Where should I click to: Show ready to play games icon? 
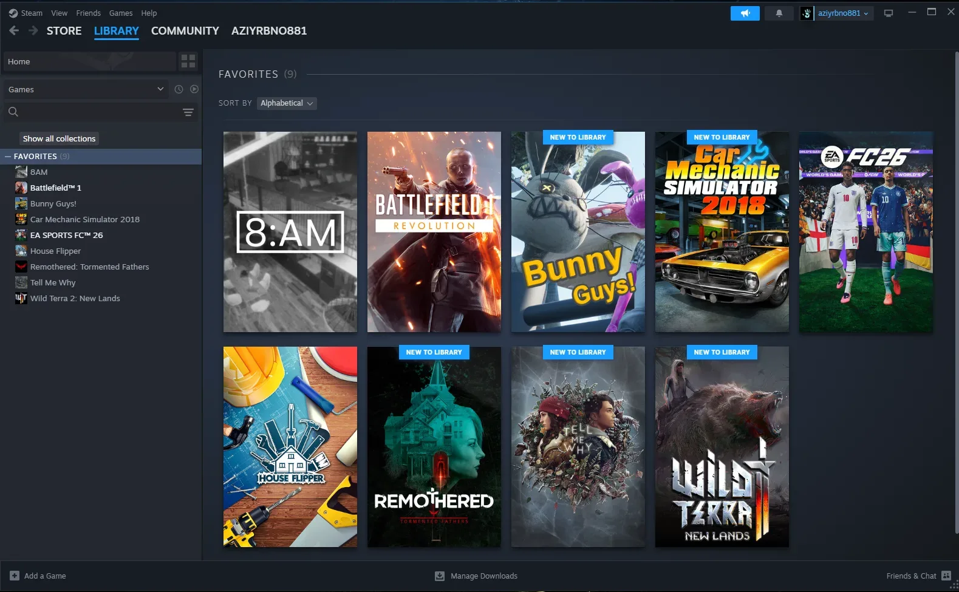(x=194, y=89)
